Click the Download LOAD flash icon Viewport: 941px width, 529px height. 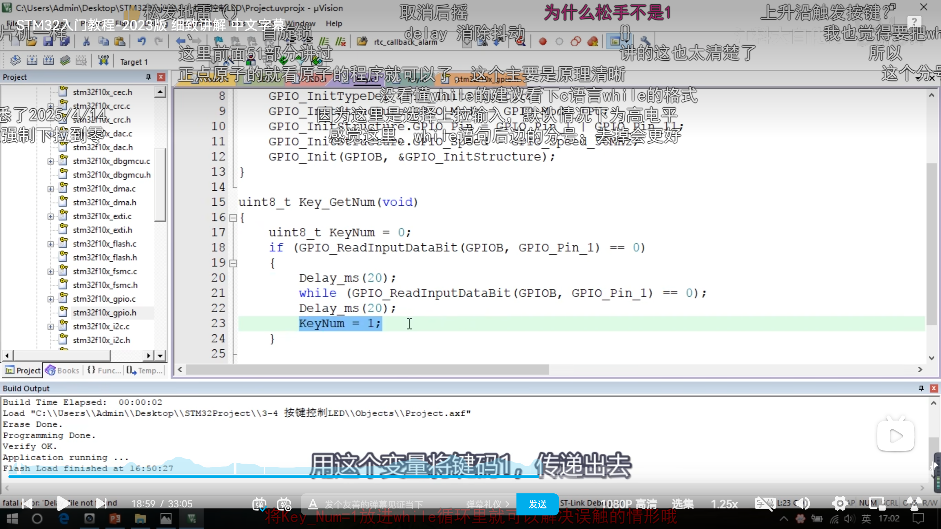tap(103, 60)
